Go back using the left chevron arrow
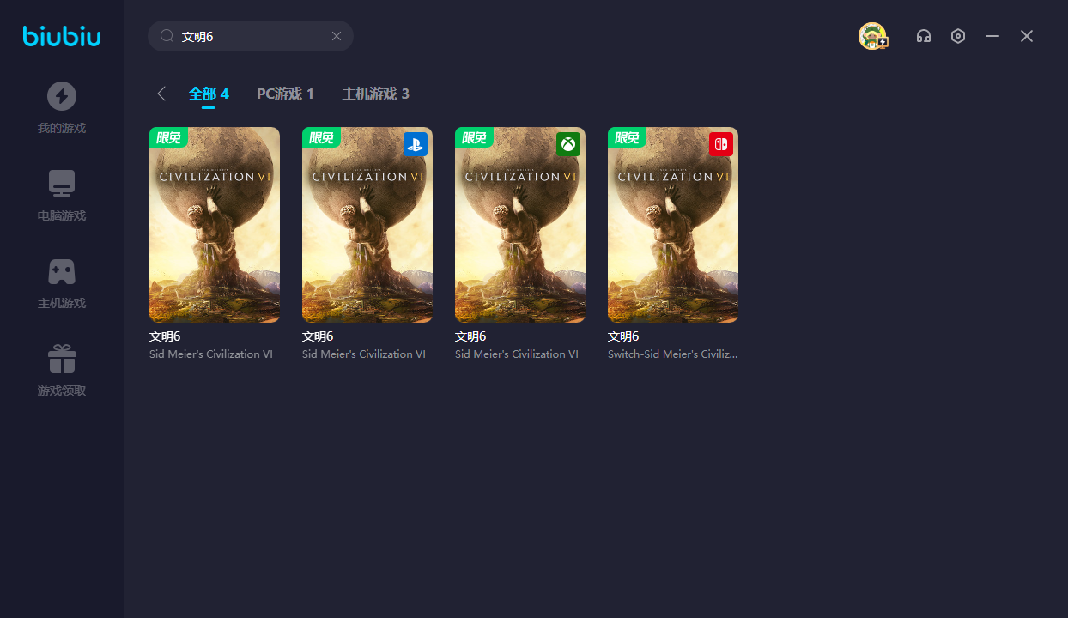1068x618 pixels. (161, 94)
